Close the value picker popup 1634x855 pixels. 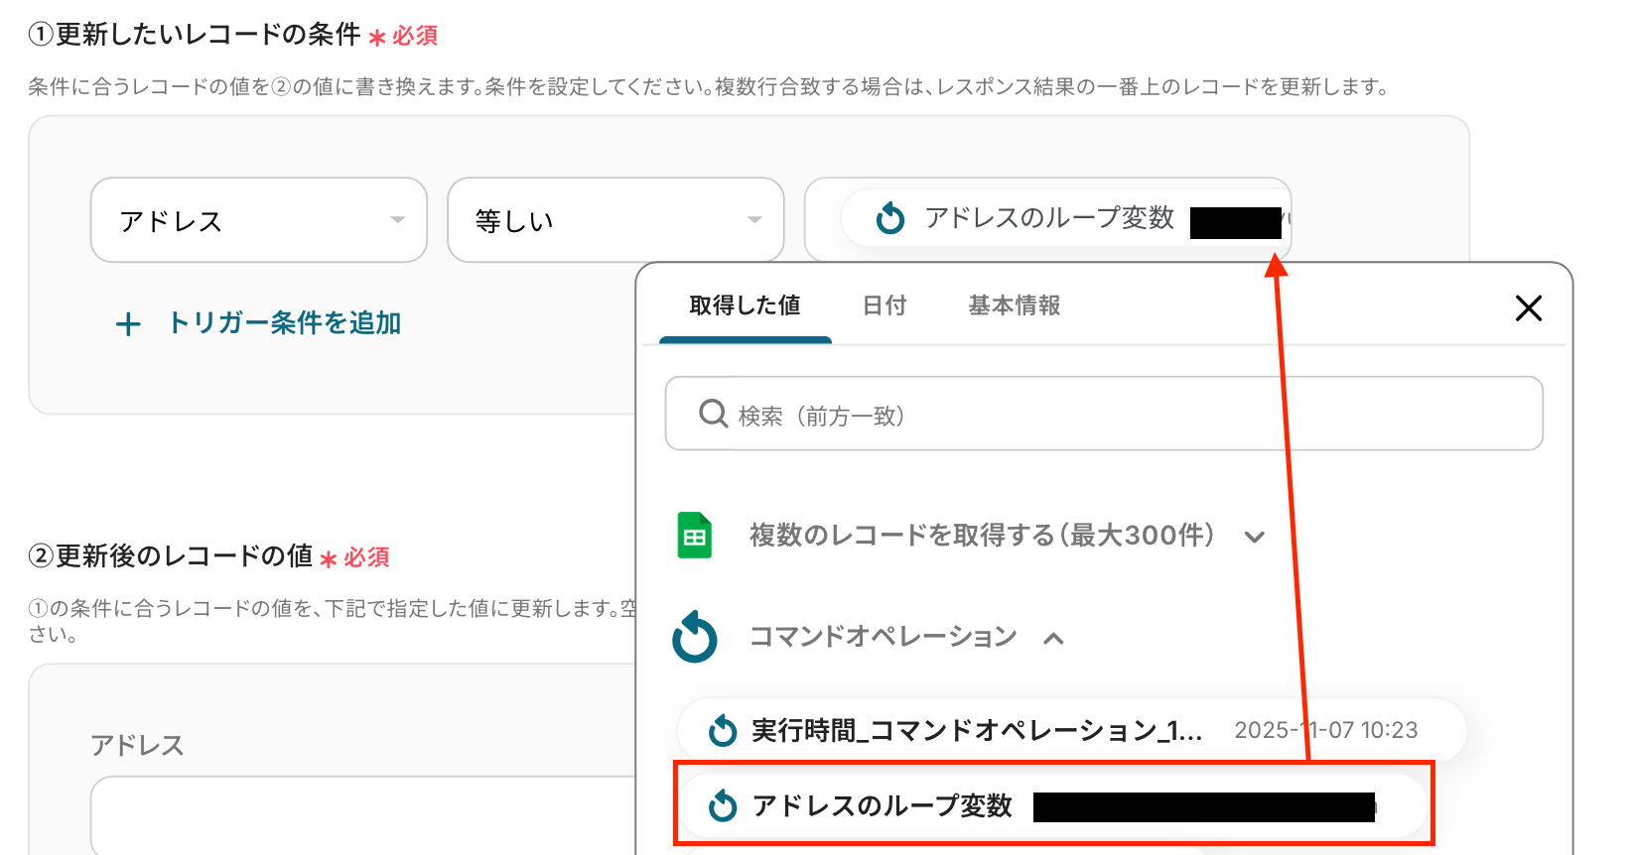[1529, 308]
